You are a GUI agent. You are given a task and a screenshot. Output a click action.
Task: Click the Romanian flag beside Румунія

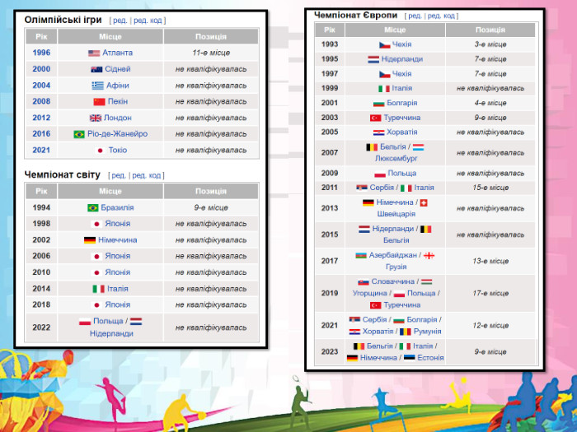tap(404, 331)
